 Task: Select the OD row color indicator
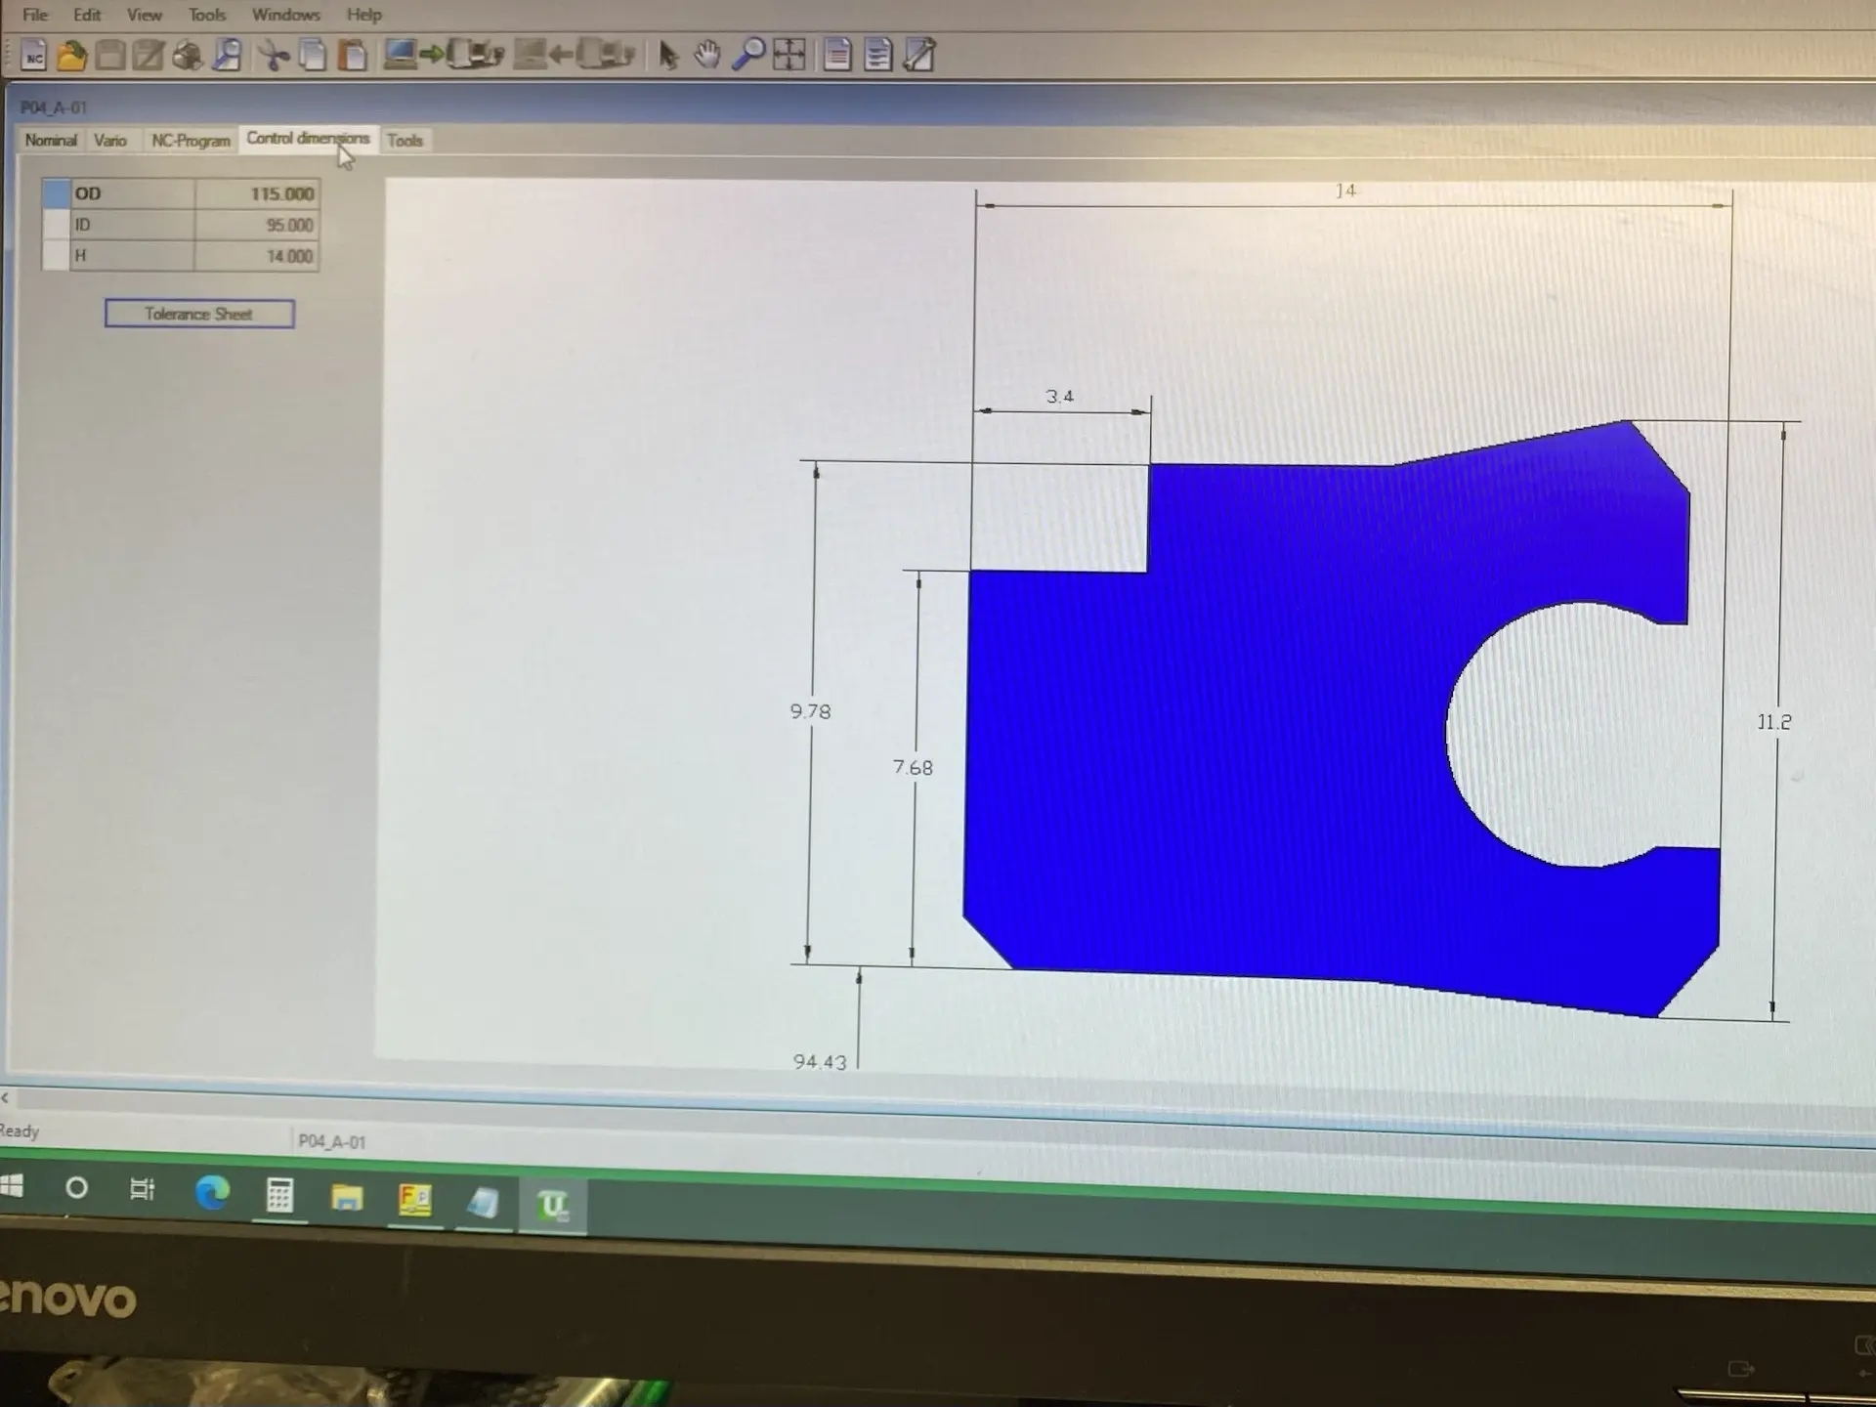(57, 193)
